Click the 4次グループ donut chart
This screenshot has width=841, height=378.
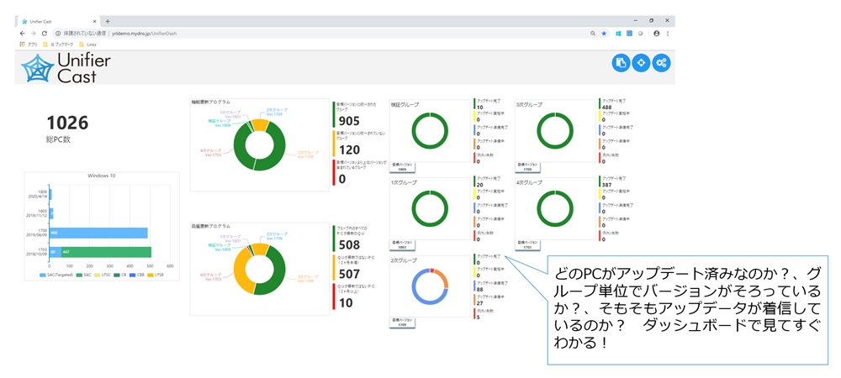pos(555,207)
